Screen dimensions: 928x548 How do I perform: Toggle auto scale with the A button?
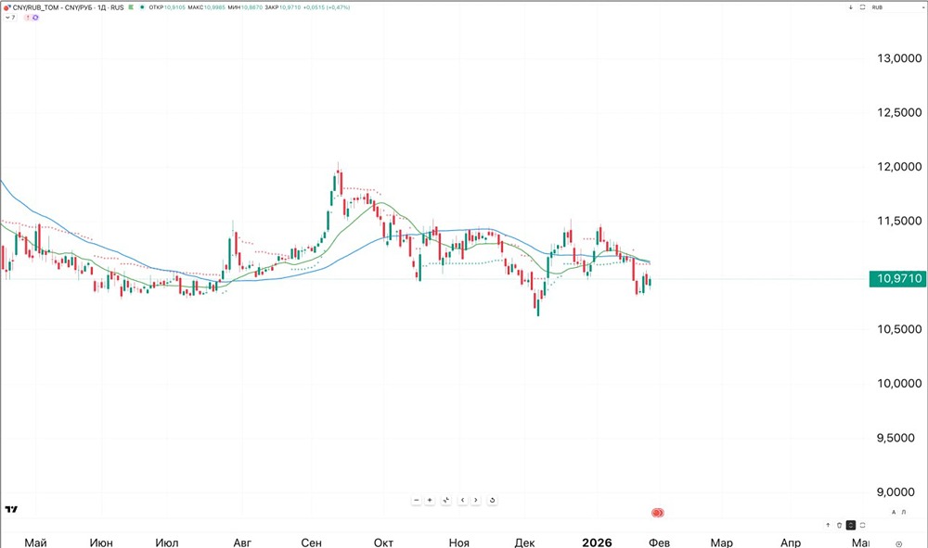tap(894, 512)
